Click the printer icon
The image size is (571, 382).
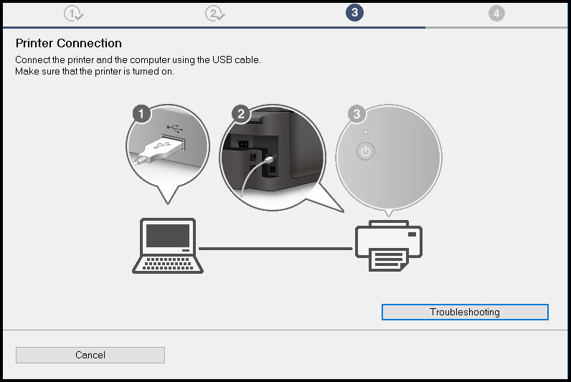389,246
